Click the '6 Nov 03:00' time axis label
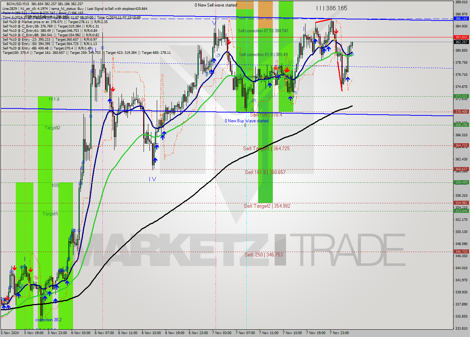The image size is (470, 337). click(x=80, y=333)
